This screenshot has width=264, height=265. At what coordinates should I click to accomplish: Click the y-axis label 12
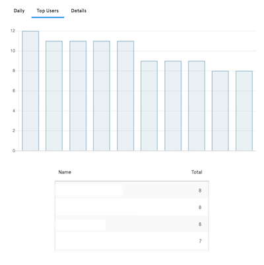tap(13, 31)
